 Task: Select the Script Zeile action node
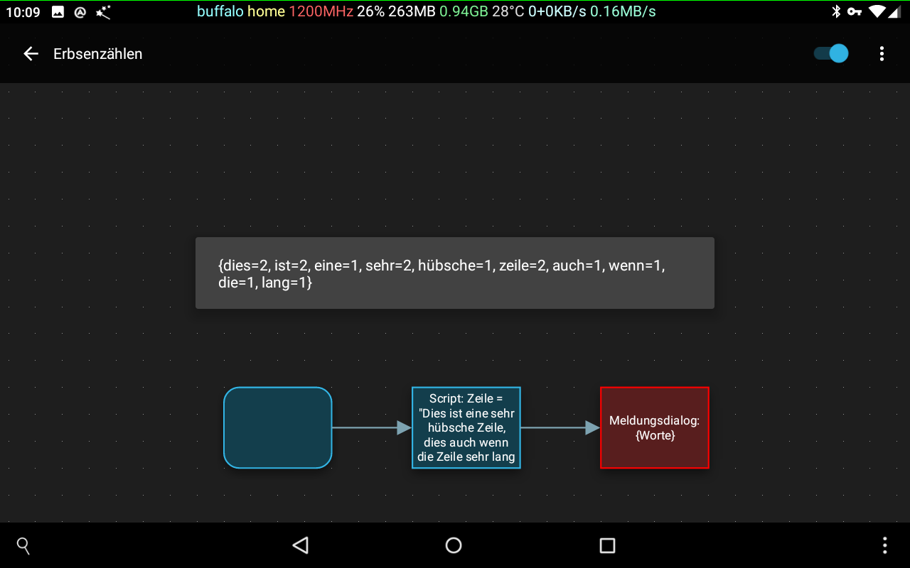click(466, 427)
